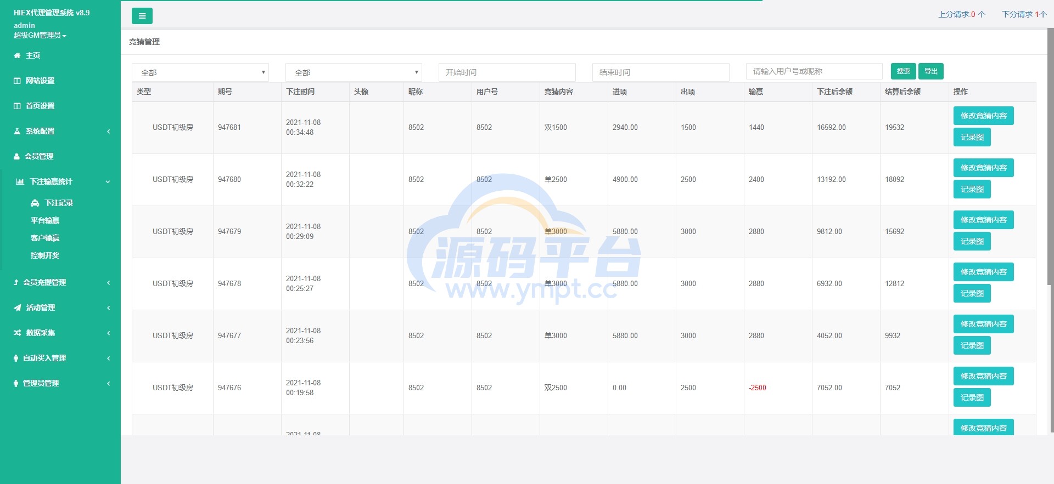
Task: Expand the 系统配置 chevron
Action: (x=108, y=131)
